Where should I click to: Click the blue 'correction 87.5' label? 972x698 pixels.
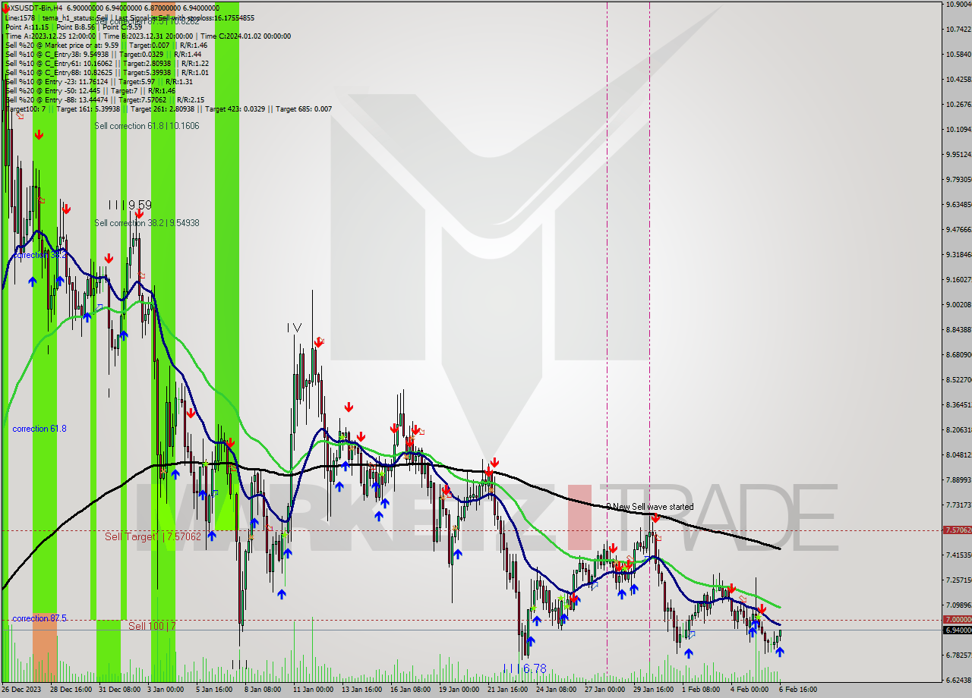[x=39, y=618]
